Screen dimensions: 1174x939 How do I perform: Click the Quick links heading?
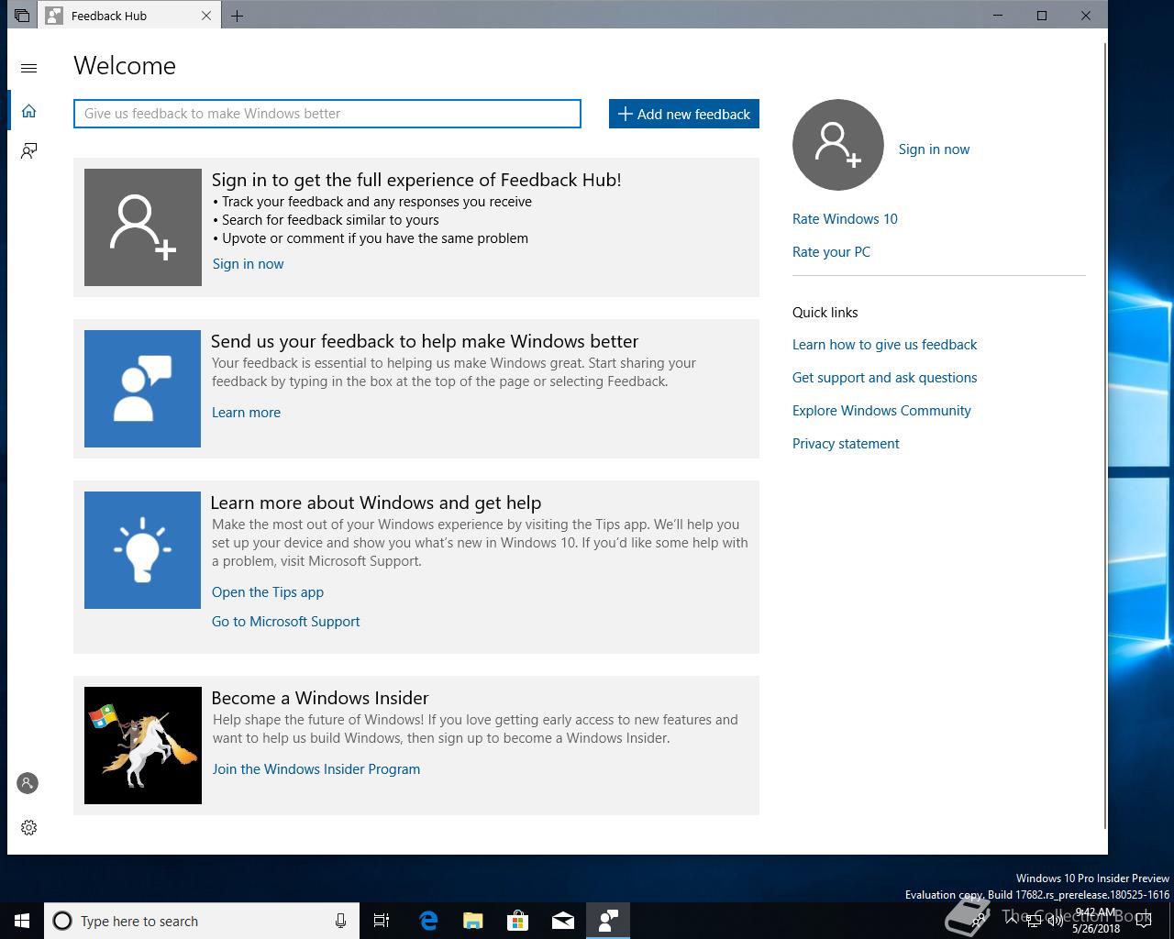point(825,313)
